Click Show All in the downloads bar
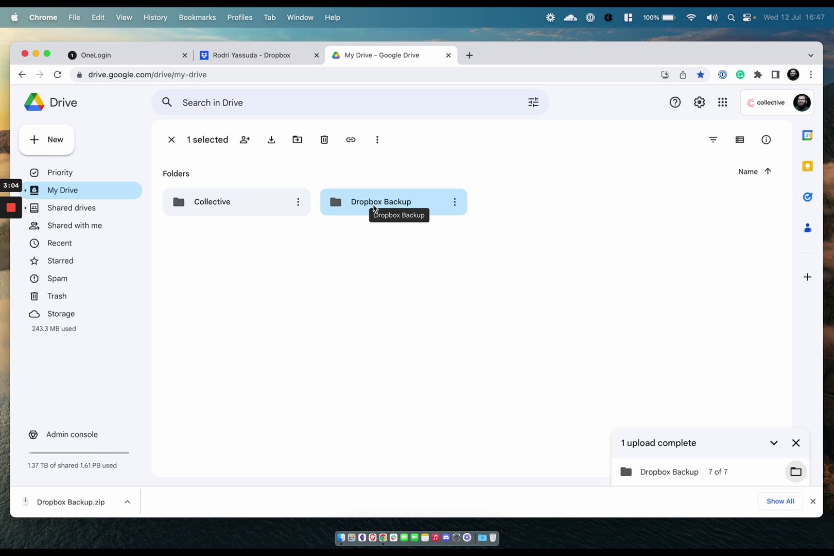 [x=780, y=501]
